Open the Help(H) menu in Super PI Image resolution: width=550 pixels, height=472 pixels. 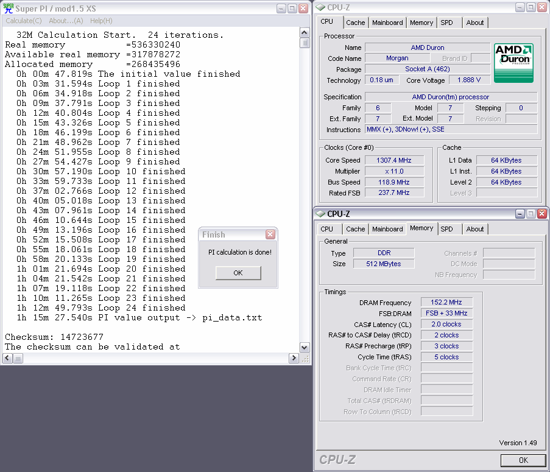point(101,21)
